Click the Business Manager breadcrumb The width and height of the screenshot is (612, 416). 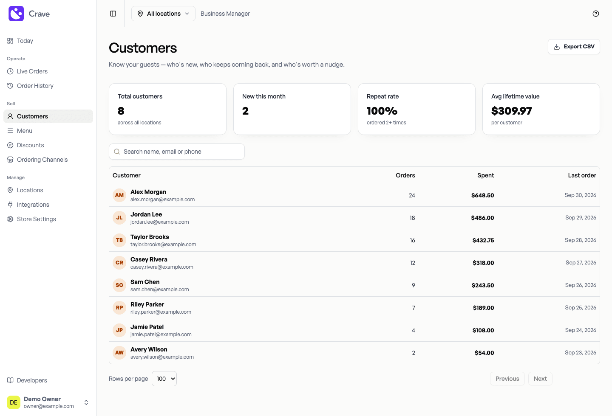point(225,14)
